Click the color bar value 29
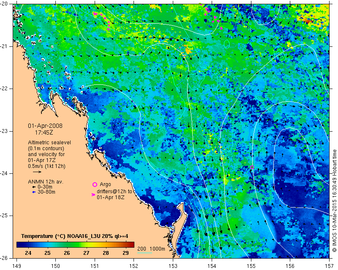The image size is (338, 270). pyautogui.click(x=125, y=253)
